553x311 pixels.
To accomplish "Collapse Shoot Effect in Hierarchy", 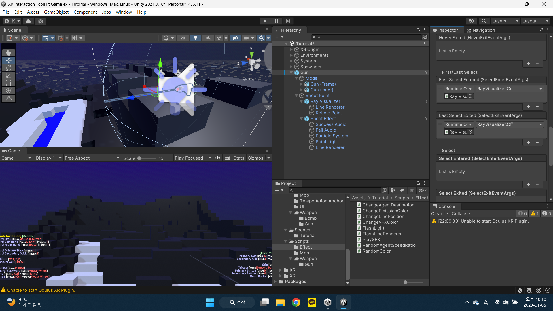I will (301, 119).
